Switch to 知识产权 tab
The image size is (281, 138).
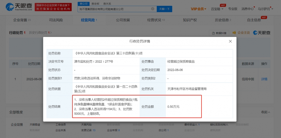[190, 20]
